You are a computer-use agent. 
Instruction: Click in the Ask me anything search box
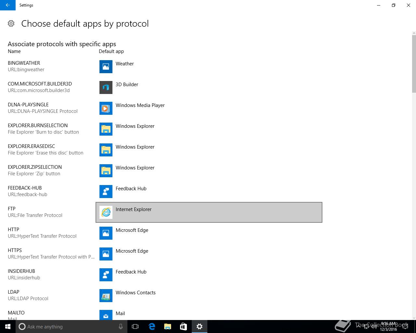pyautogui.click(x=71, y=326)
